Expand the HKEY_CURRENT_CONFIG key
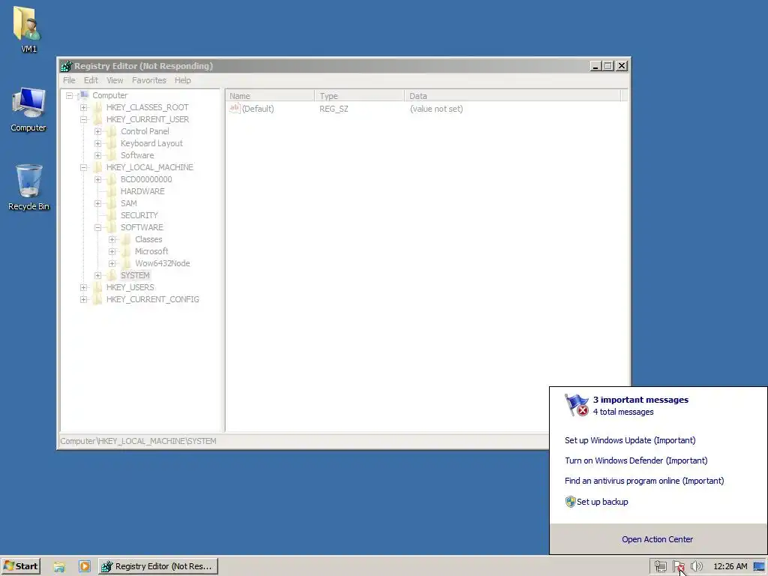The height and width of the screenshot is (576, 768). point(84,299)
